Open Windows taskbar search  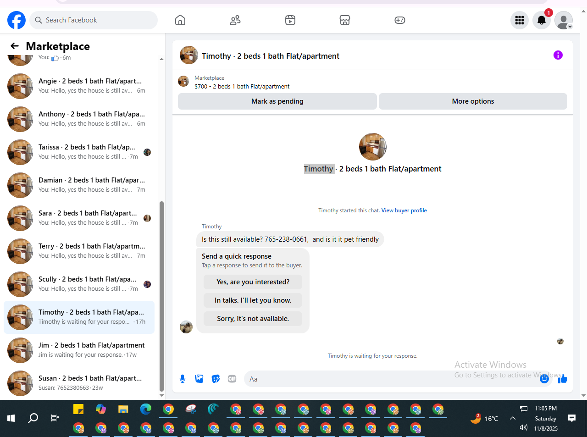33,418
